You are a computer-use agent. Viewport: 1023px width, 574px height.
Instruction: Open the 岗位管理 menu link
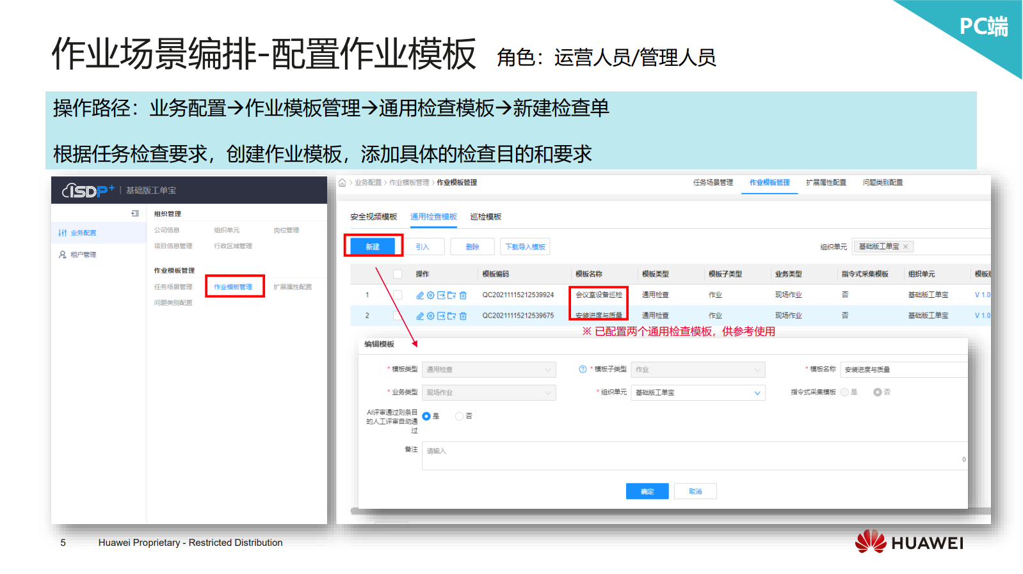286,230
